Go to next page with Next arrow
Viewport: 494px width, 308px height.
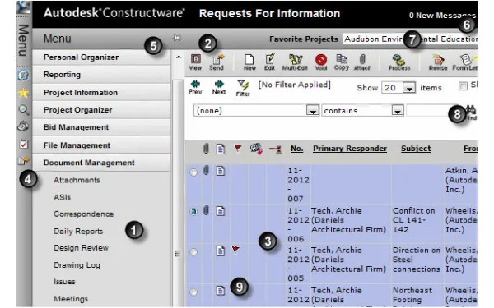point(219,87)
